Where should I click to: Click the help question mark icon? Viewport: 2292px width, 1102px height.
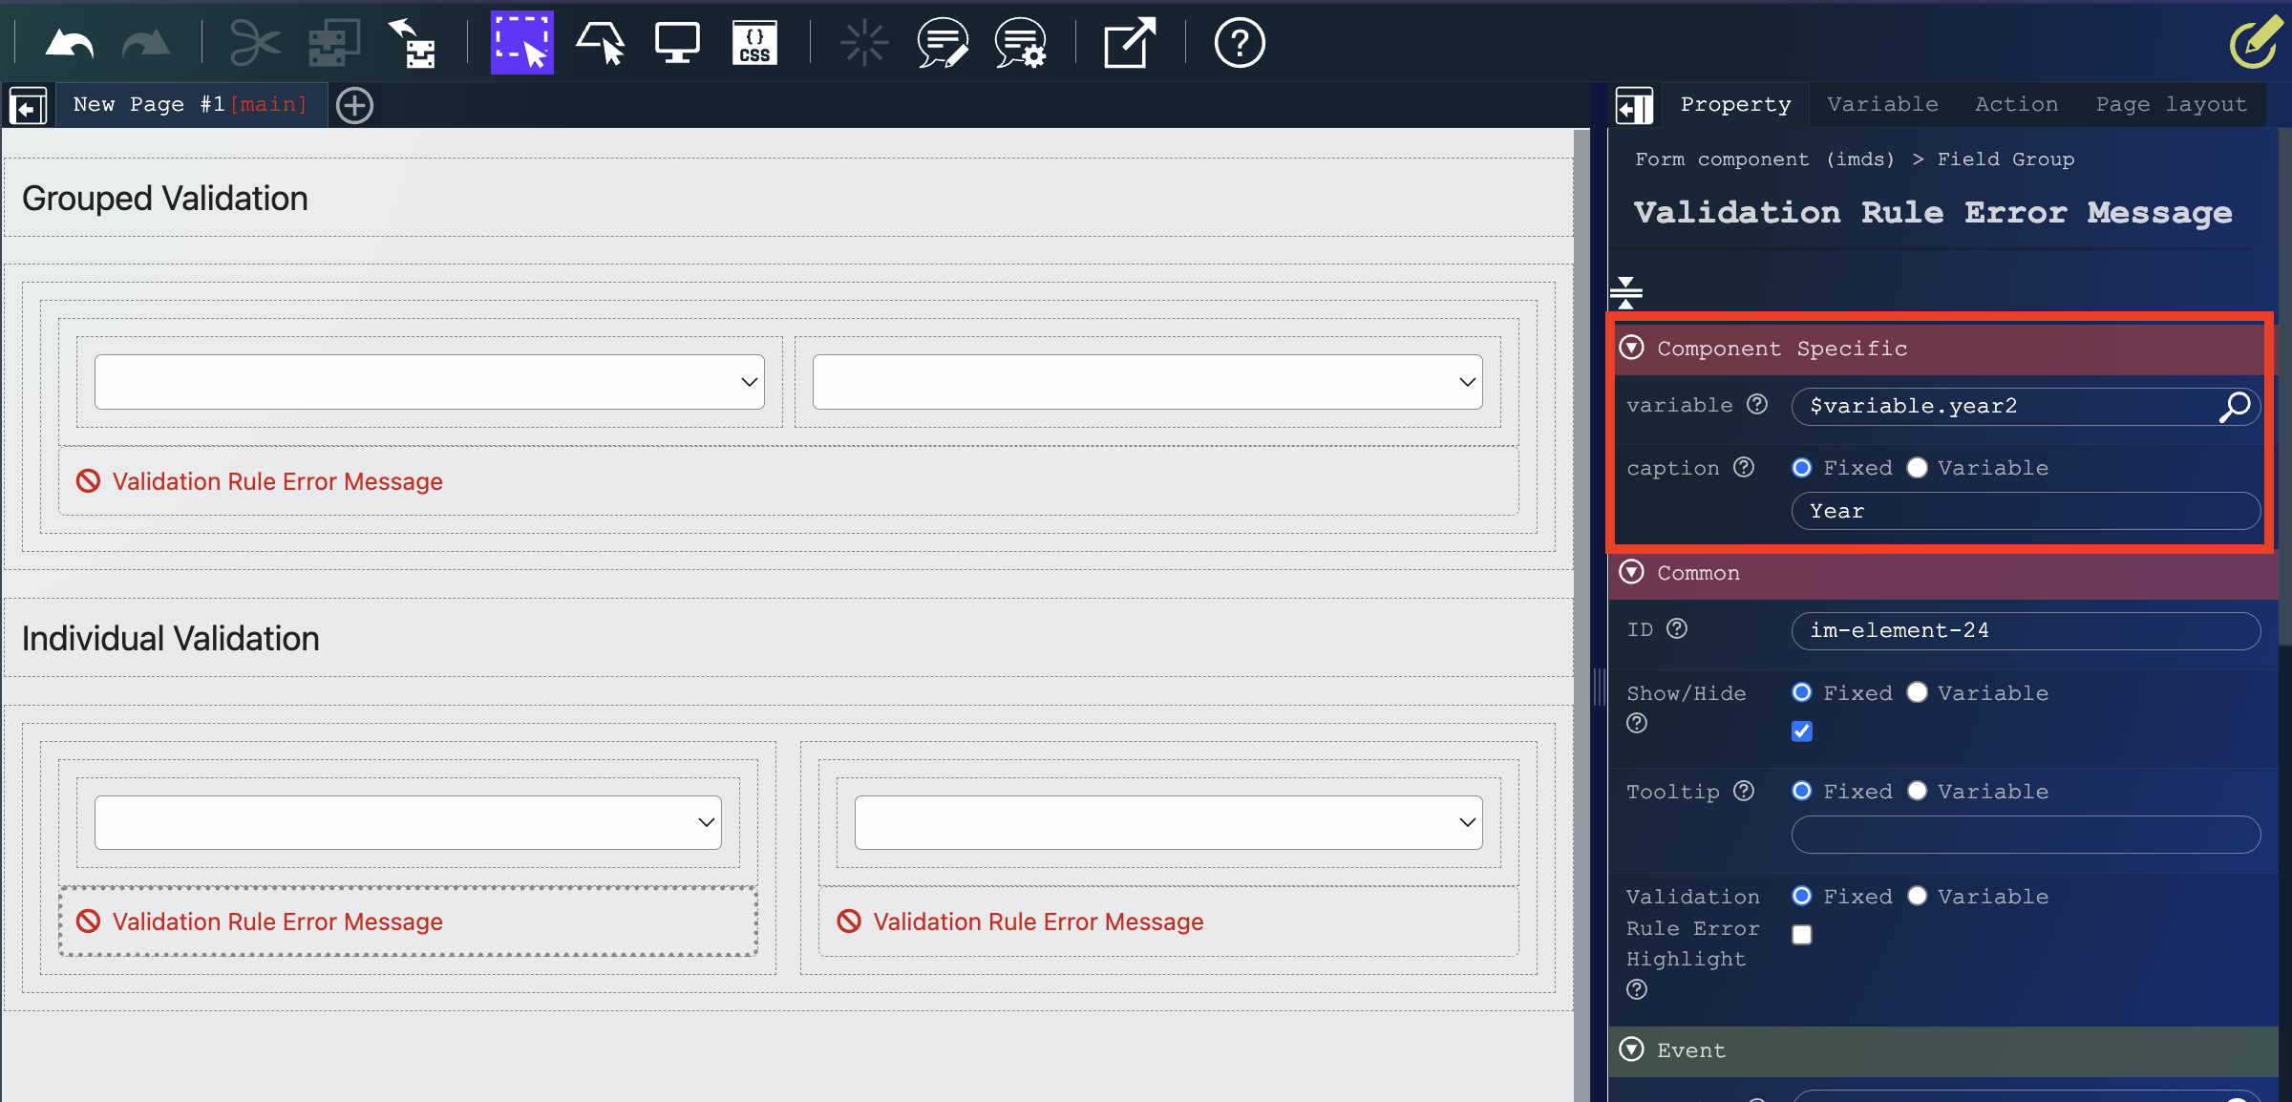coord(1239,44)
